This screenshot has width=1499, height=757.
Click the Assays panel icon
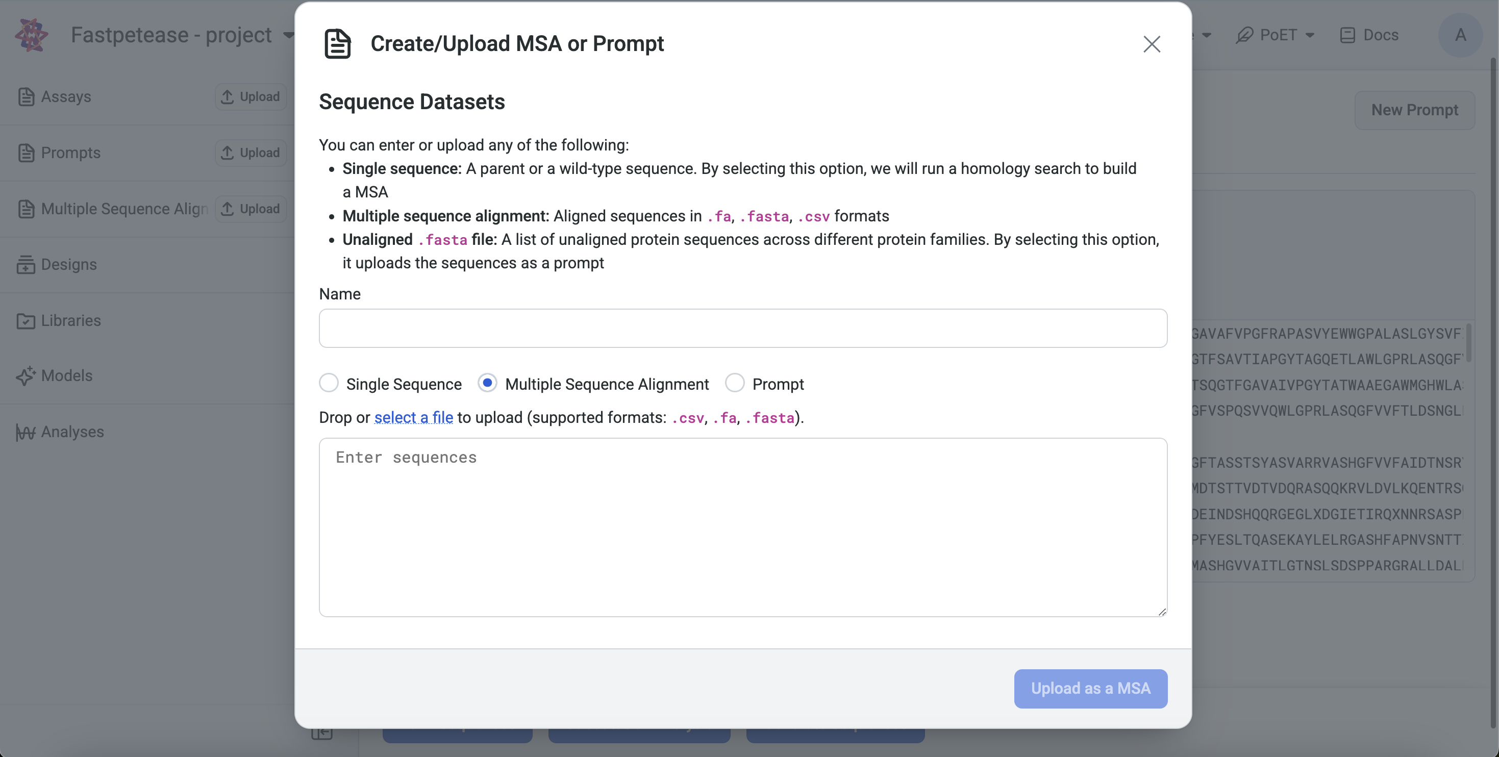[x=26, y=96]
